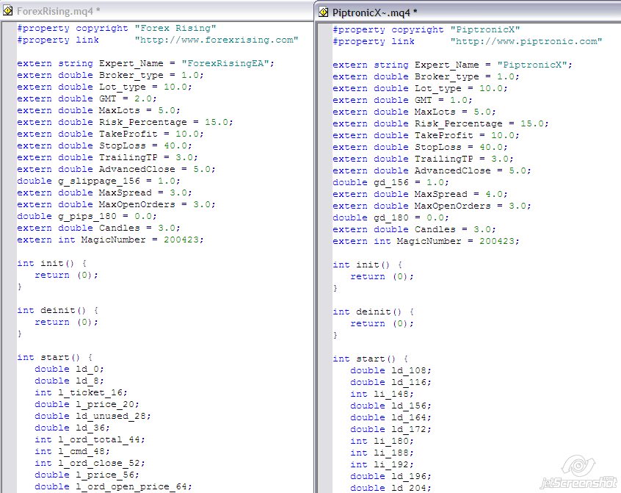Click l_ticket_16 variable declaration
The width and height of the screenshot is (621, 493).
pyautogui.click(x=81, y=393)
